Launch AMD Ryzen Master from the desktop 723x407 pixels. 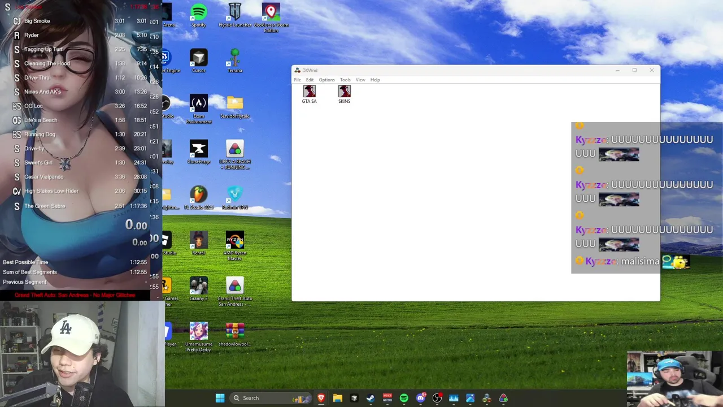235,246
